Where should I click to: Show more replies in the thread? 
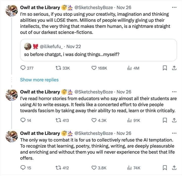pyautogui.click(x=39, y=80)
